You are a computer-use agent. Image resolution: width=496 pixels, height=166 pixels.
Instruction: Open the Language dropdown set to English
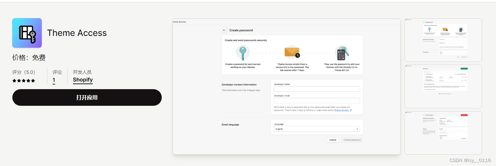(317, 129)
